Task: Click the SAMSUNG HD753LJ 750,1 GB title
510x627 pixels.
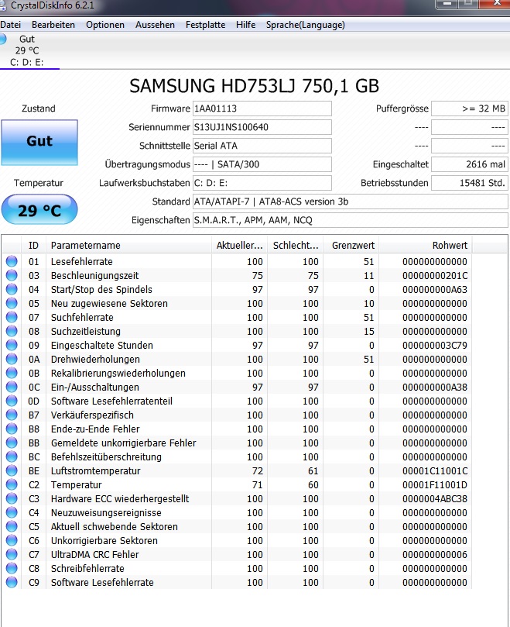Action: [255, 85]
